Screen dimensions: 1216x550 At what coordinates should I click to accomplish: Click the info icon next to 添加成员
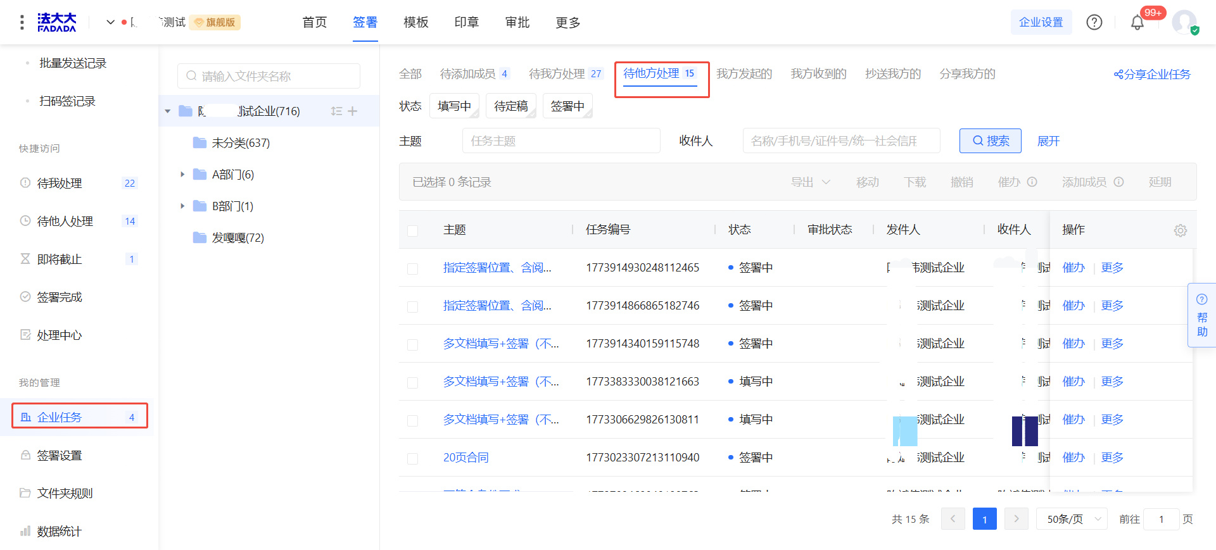point(1119,182)
